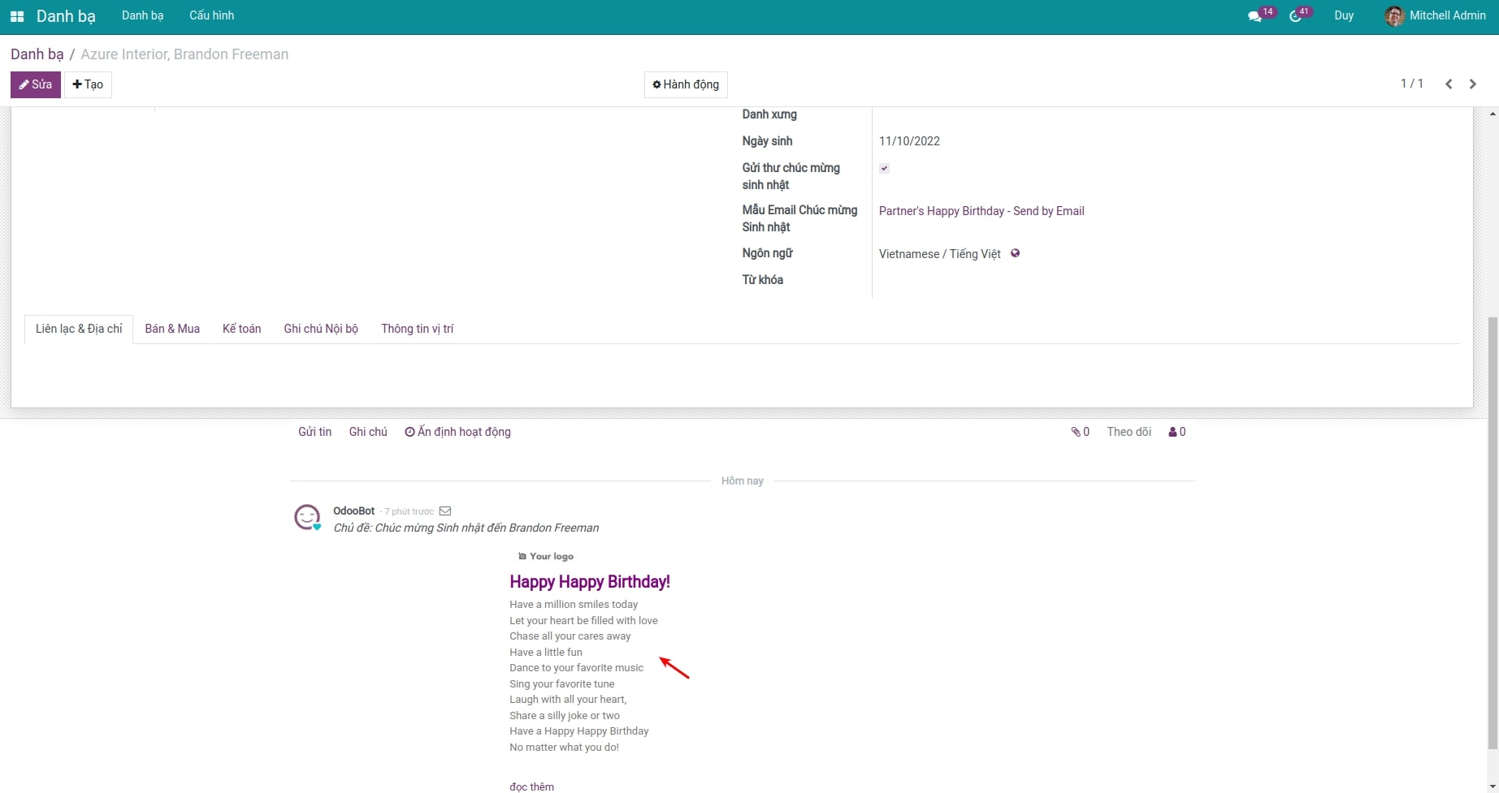Click the Sửa edit button

(36, 84)
